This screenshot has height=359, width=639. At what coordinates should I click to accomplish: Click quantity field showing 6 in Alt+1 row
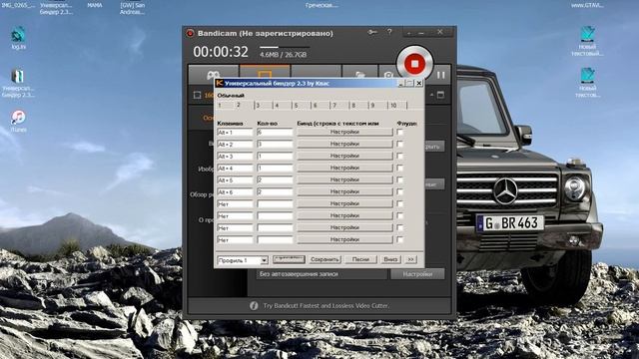275,133
